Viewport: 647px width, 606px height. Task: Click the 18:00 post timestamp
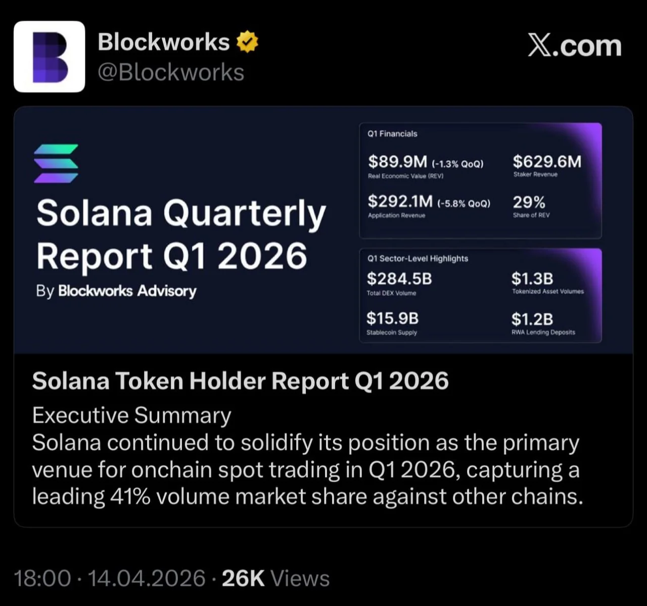pos(42,578)
